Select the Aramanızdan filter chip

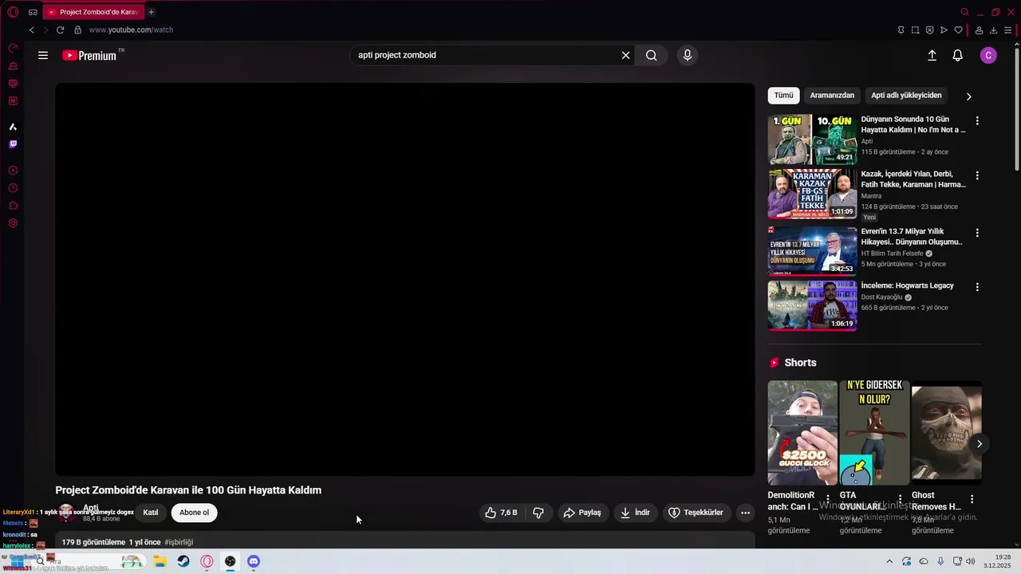point(832,96)
